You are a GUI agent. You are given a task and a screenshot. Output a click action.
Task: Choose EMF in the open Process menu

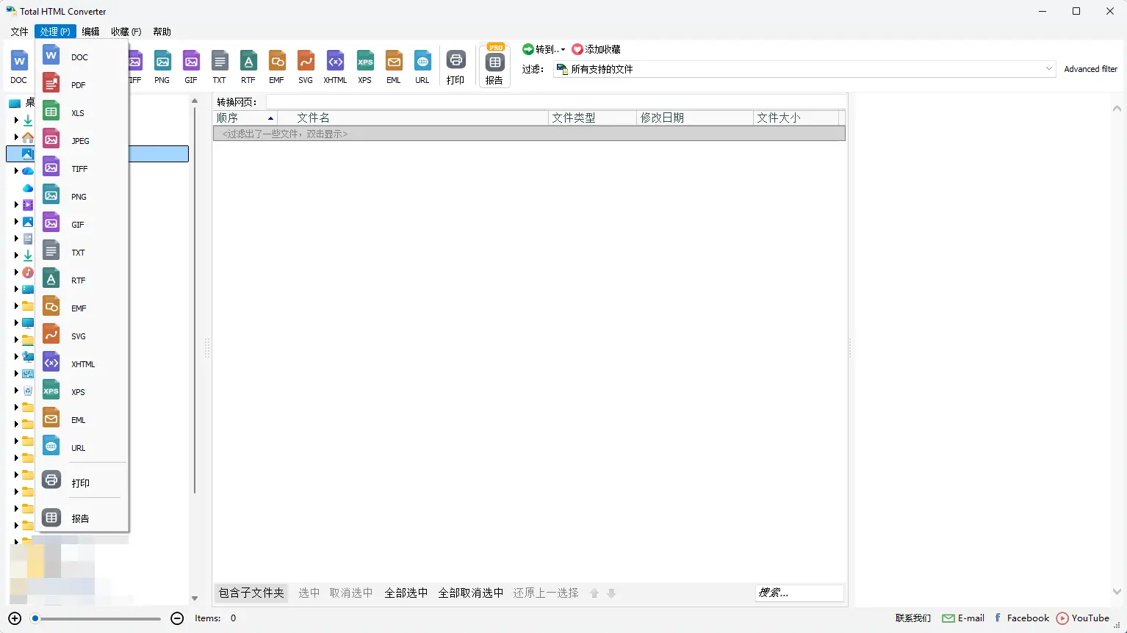[82, 308]
